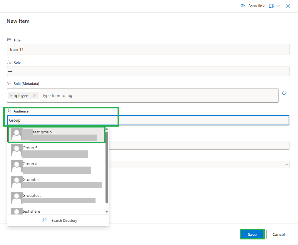Click the test group avatar icon
The height and width of the screenshot is (245, 298).
[x=16, y=134]
